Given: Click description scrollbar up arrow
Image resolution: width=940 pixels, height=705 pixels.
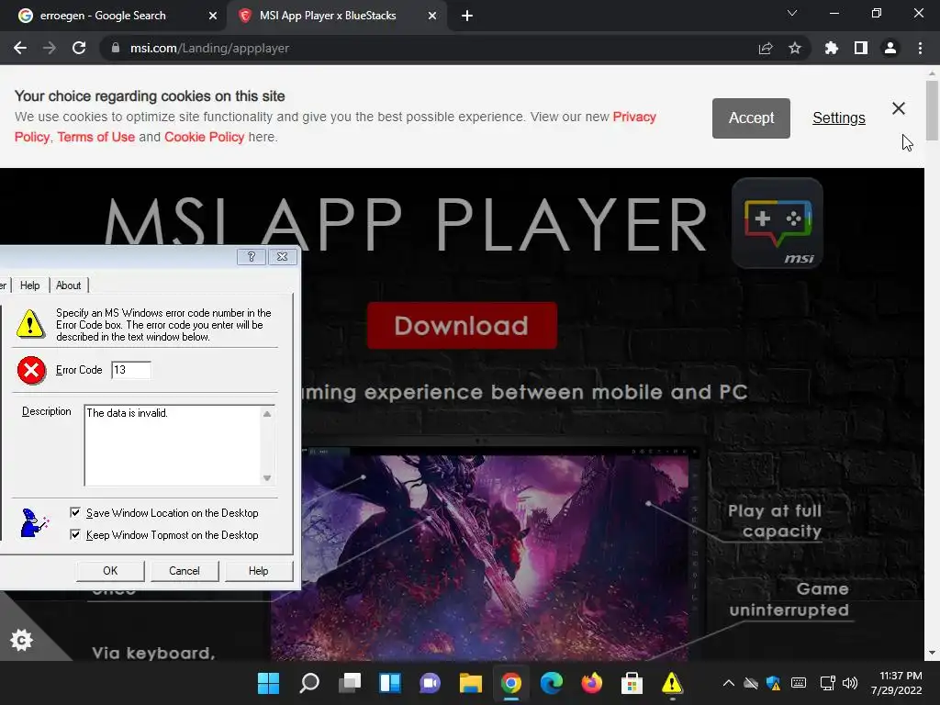Looking at the screenshot, I should (267, 414).
